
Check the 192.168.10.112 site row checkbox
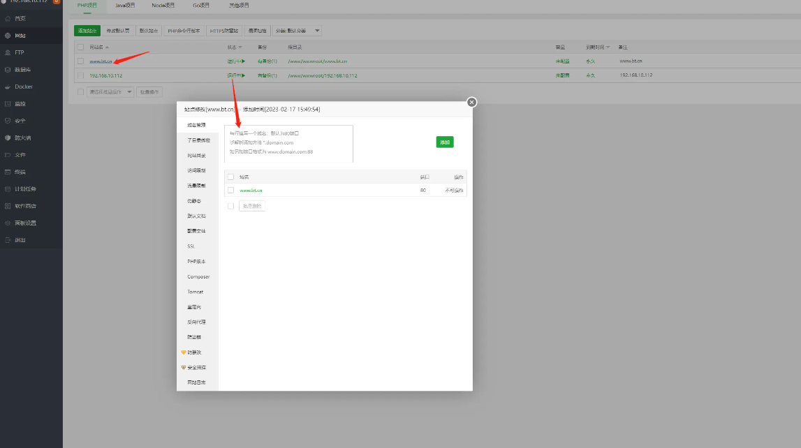coord(81,75)
